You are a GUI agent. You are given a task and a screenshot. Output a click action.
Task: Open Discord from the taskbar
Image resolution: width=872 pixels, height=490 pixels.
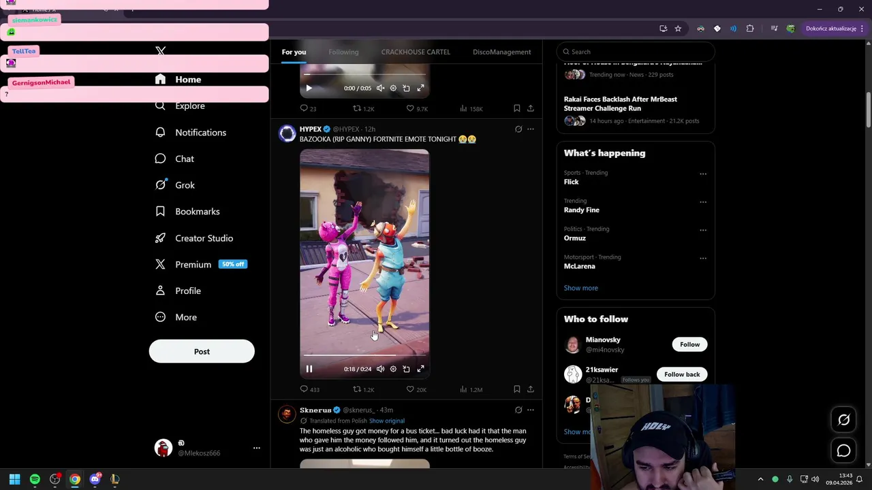pos(95,479)
